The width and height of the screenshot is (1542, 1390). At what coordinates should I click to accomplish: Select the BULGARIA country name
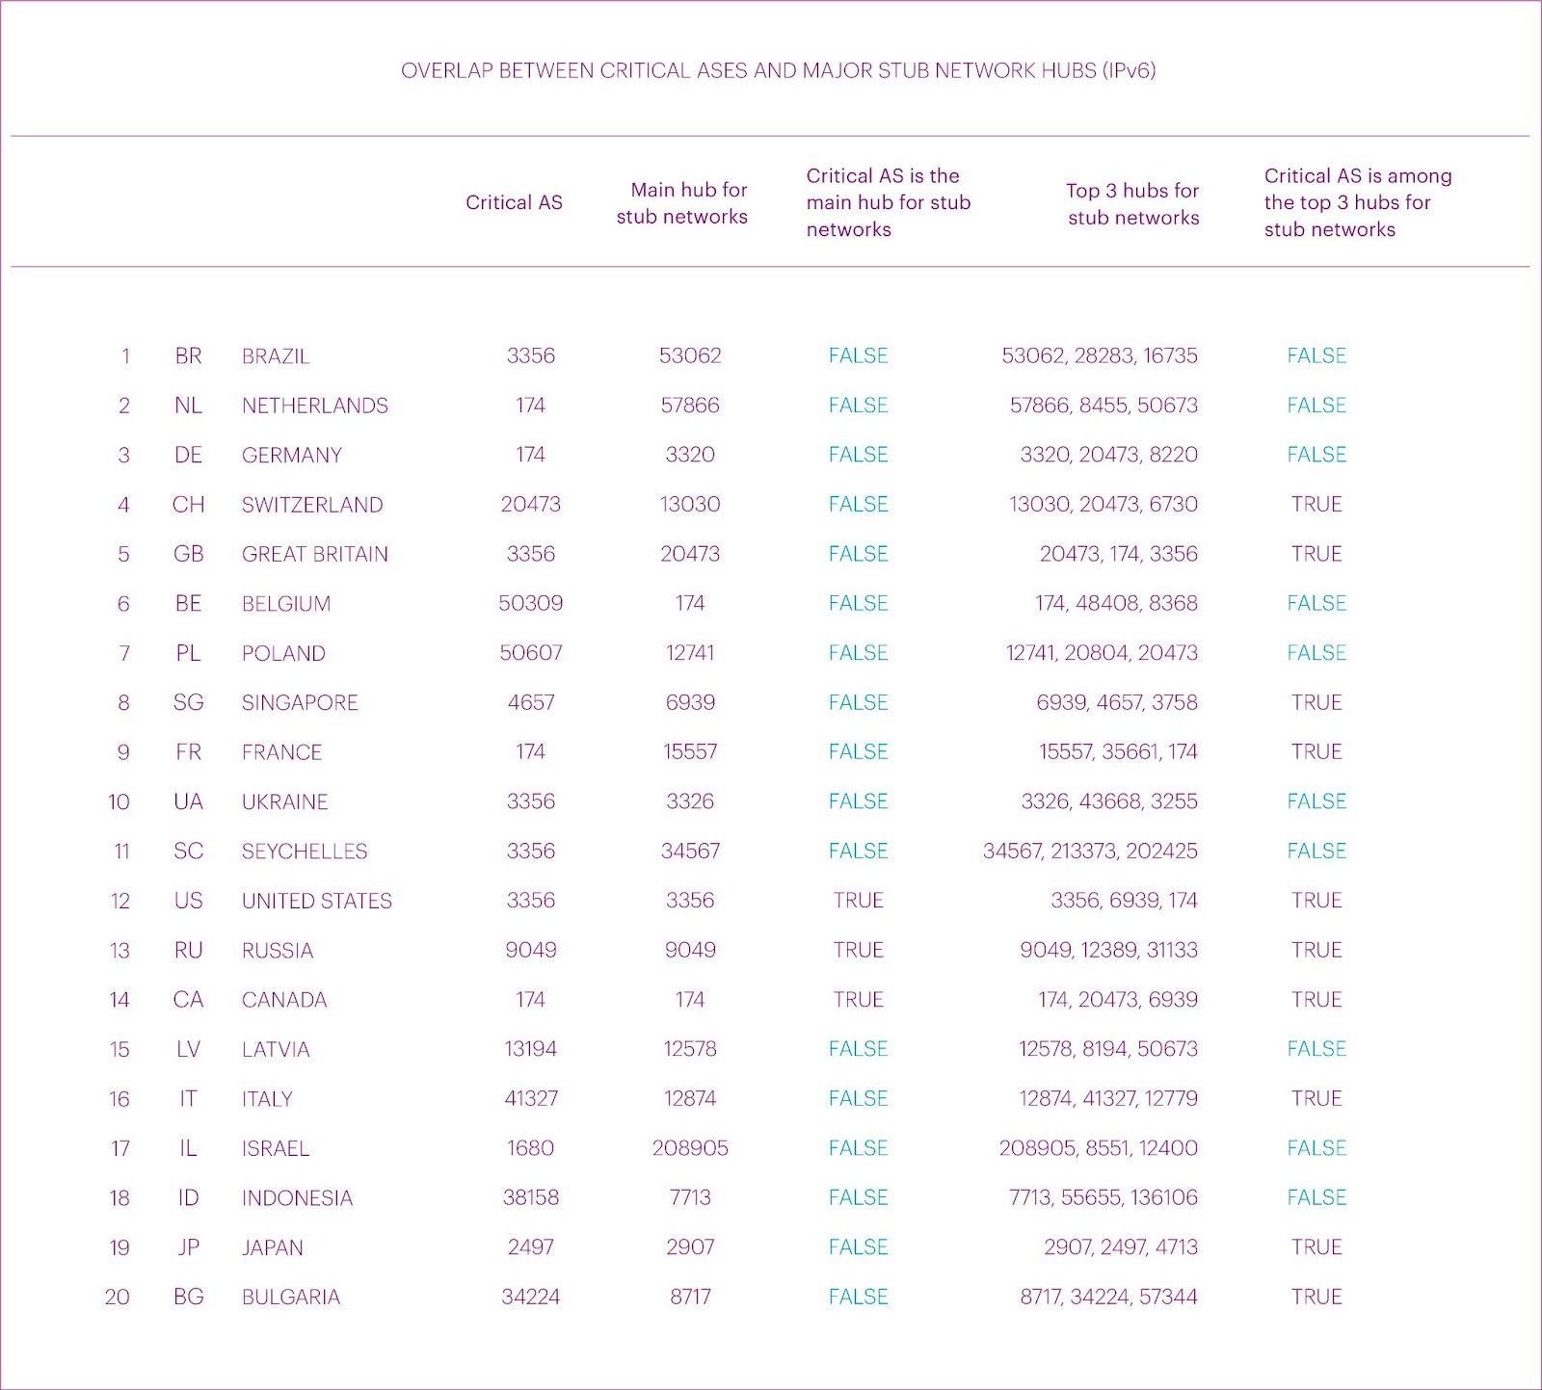coord(291,1297)
